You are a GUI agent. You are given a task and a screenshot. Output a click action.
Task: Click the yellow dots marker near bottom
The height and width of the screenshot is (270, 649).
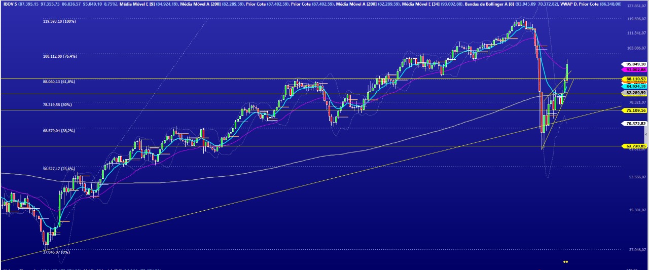pos(565,262)
